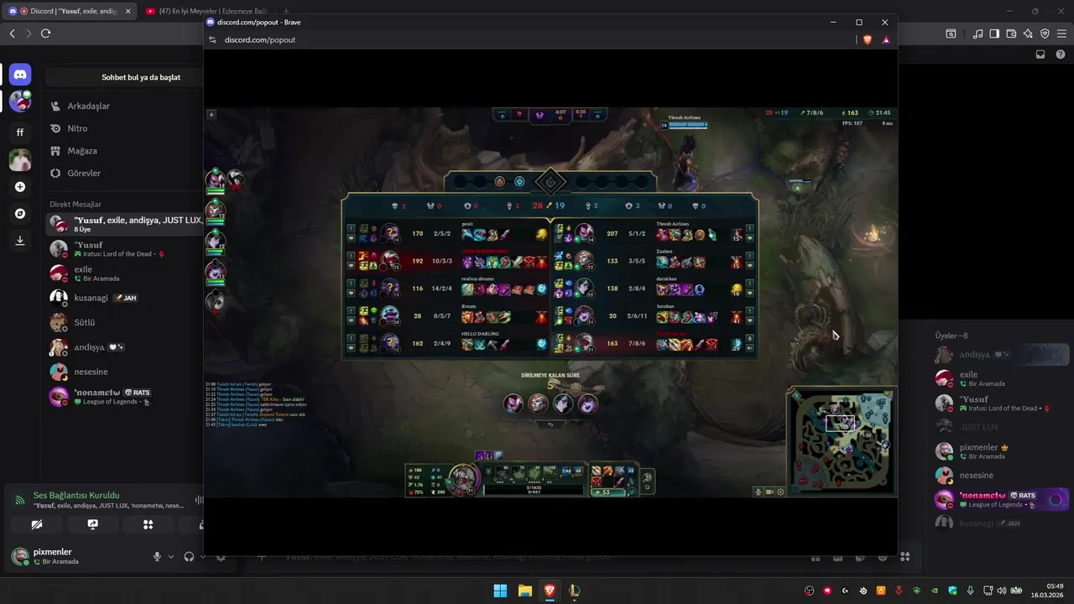The image size is (1074, 604).
Task: Select pixmenler in Üyeler member list
Action: coord(1001,451)
